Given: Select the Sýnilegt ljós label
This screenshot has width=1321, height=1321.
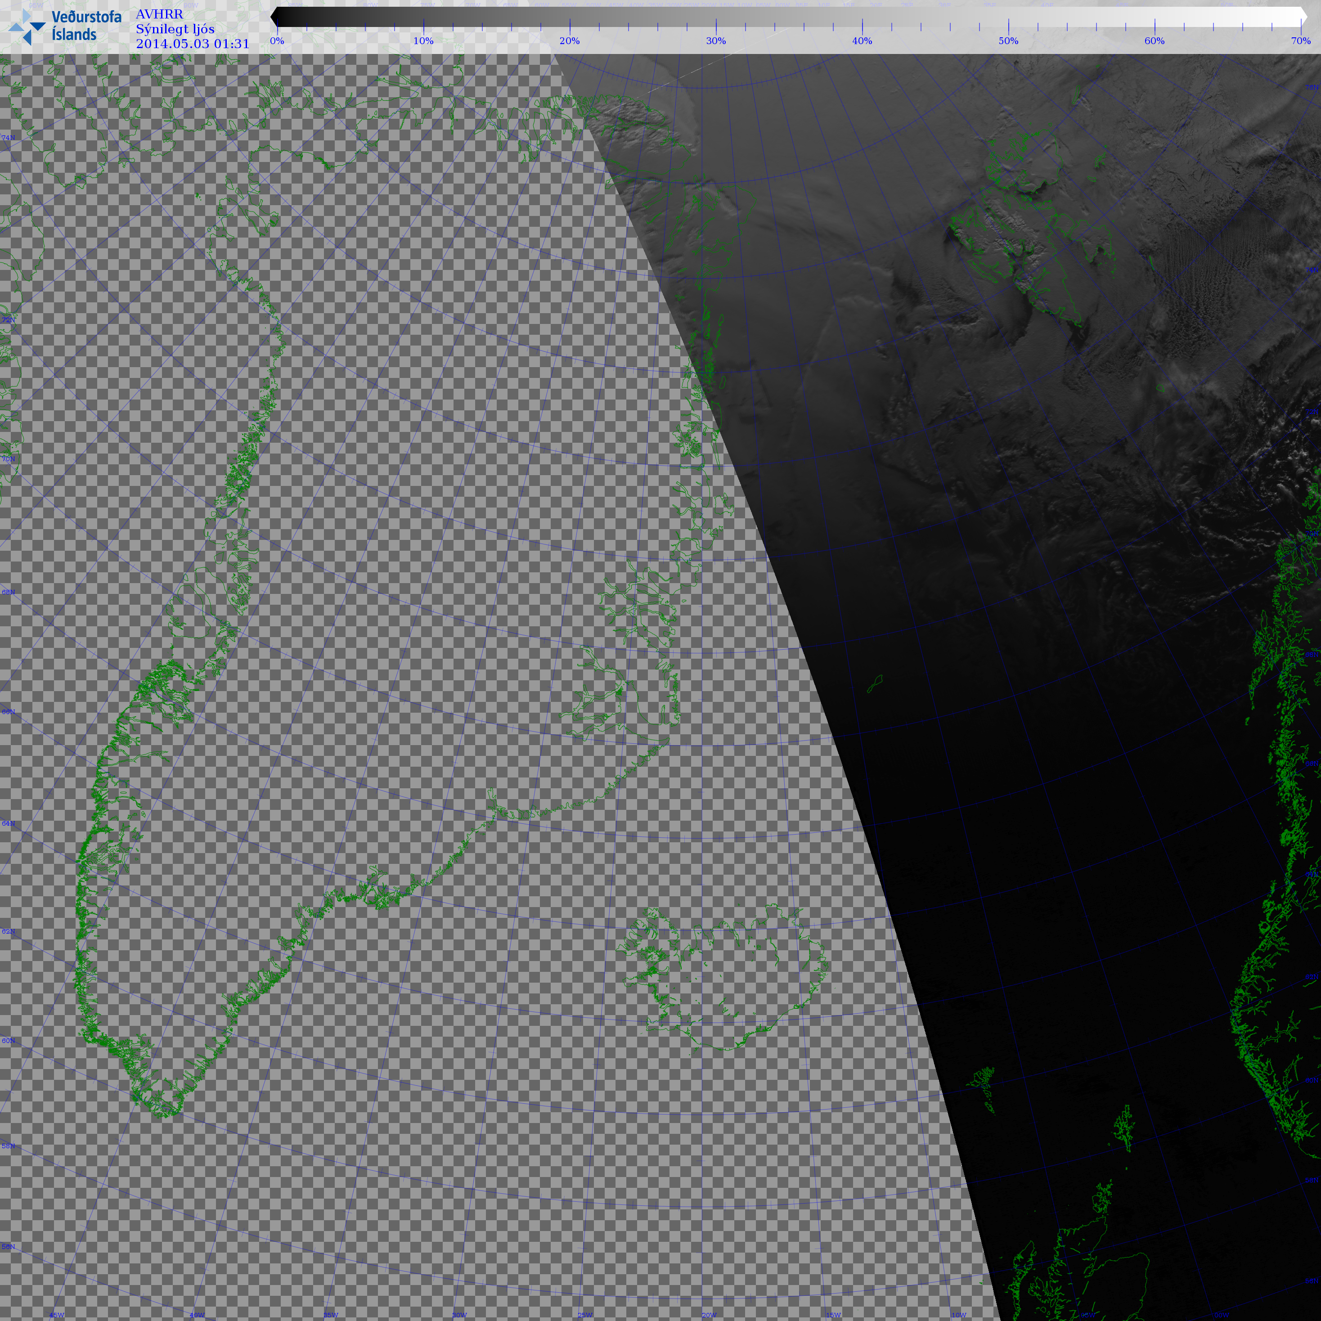Looking at the screenshot, I should click(x=175, y=29).
